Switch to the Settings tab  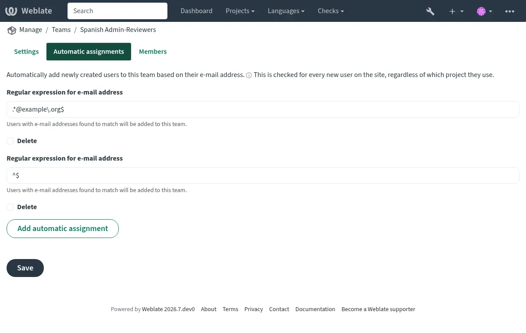tap(26, 52)
